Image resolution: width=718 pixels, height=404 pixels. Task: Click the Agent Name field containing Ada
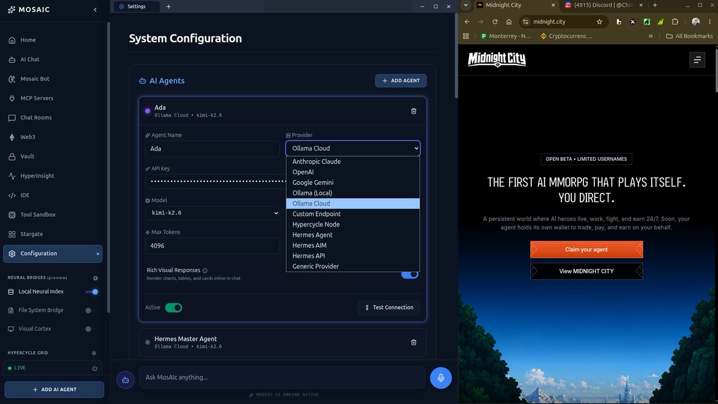(212, 149)
